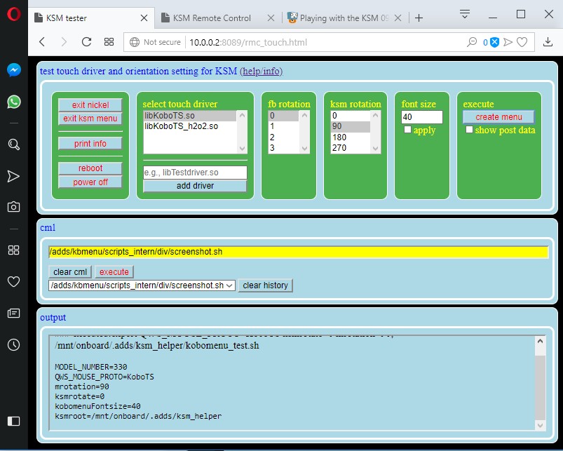The width and height of the screenshot is (563, 451).
Task: Execute the cml command
Action: (x=114, y=272)
